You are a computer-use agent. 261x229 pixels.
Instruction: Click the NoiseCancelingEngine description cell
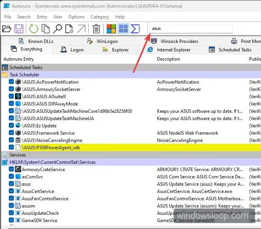click(x=180, y=140)
